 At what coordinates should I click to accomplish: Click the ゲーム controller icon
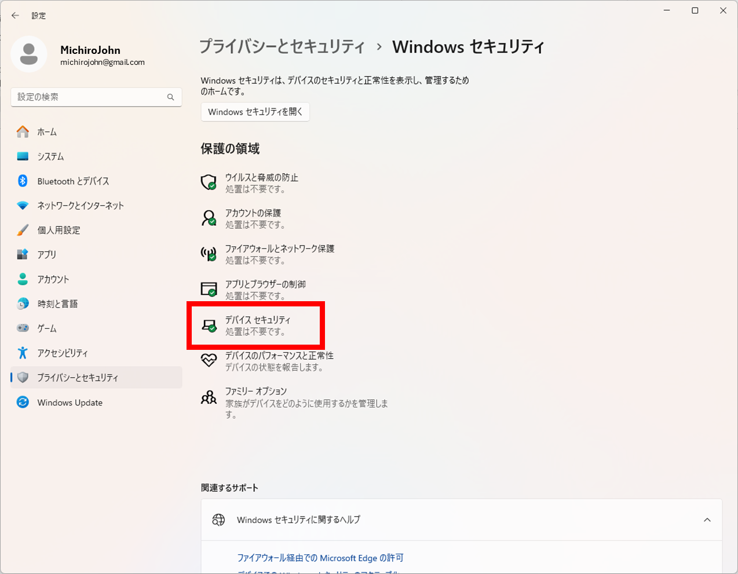point(23,328)
